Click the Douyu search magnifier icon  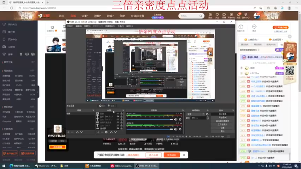coord(201,16)
